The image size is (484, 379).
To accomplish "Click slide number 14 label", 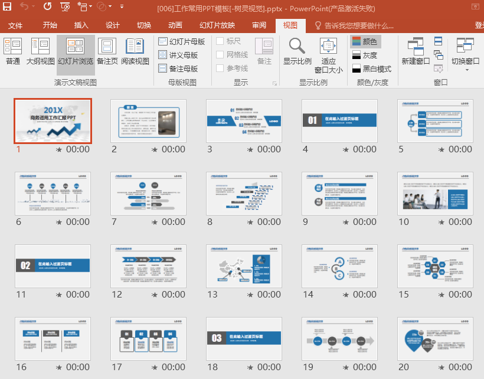I will tap(308, 295).
